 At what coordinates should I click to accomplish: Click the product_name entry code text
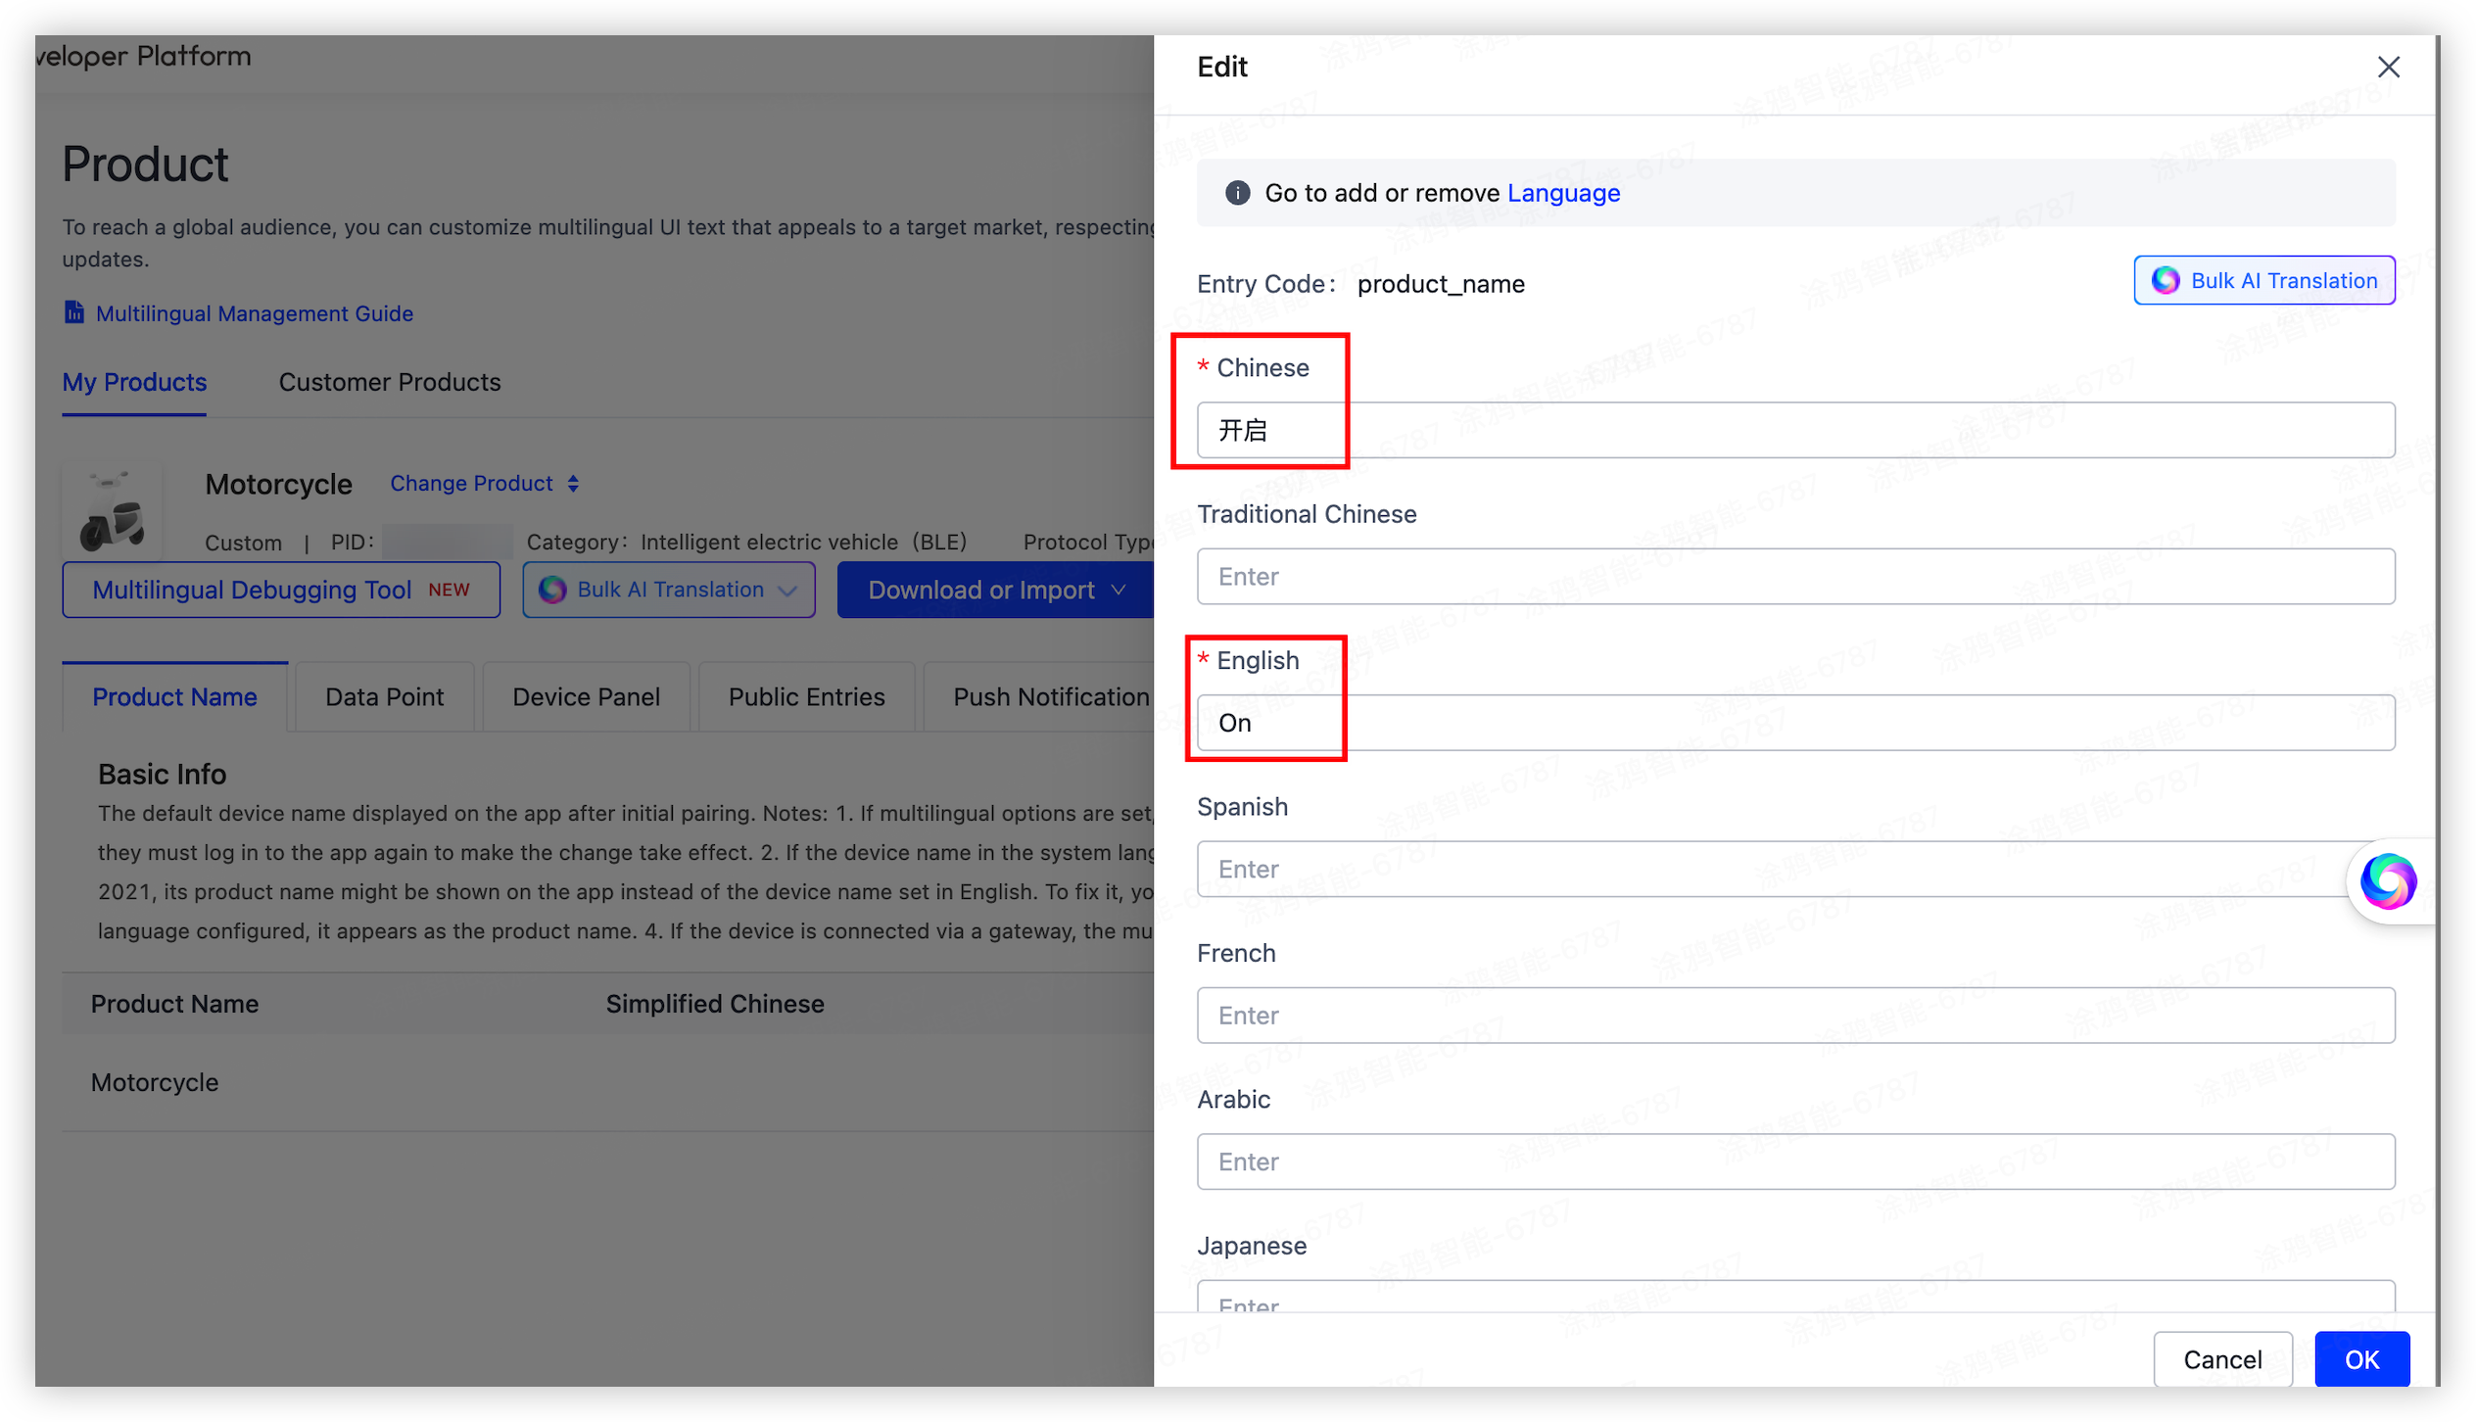1440,284
